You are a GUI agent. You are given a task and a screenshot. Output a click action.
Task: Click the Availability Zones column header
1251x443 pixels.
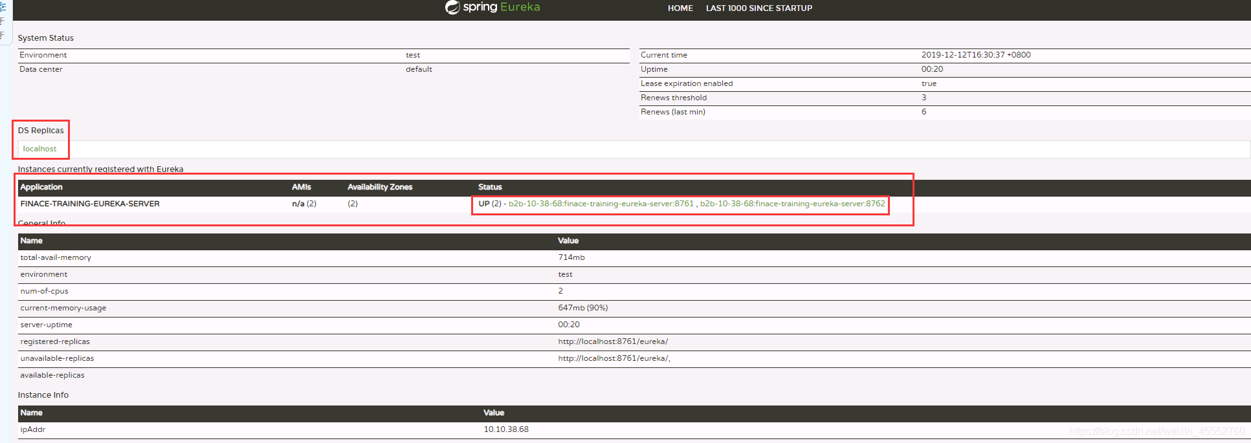(x=380, y=187)
